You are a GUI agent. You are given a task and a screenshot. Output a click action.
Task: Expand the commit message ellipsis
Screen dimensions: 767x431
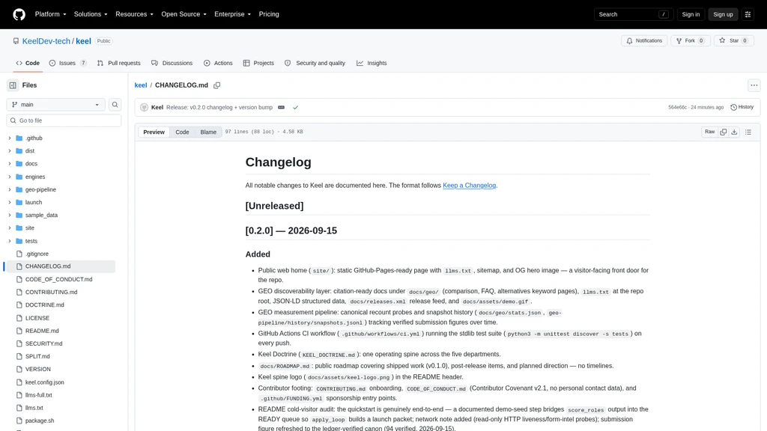282,108
